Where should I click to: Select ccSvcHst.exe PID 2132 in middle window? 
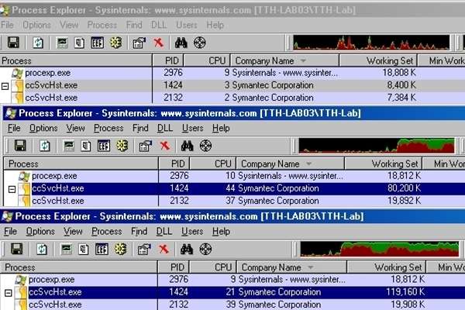pos(234,201)
